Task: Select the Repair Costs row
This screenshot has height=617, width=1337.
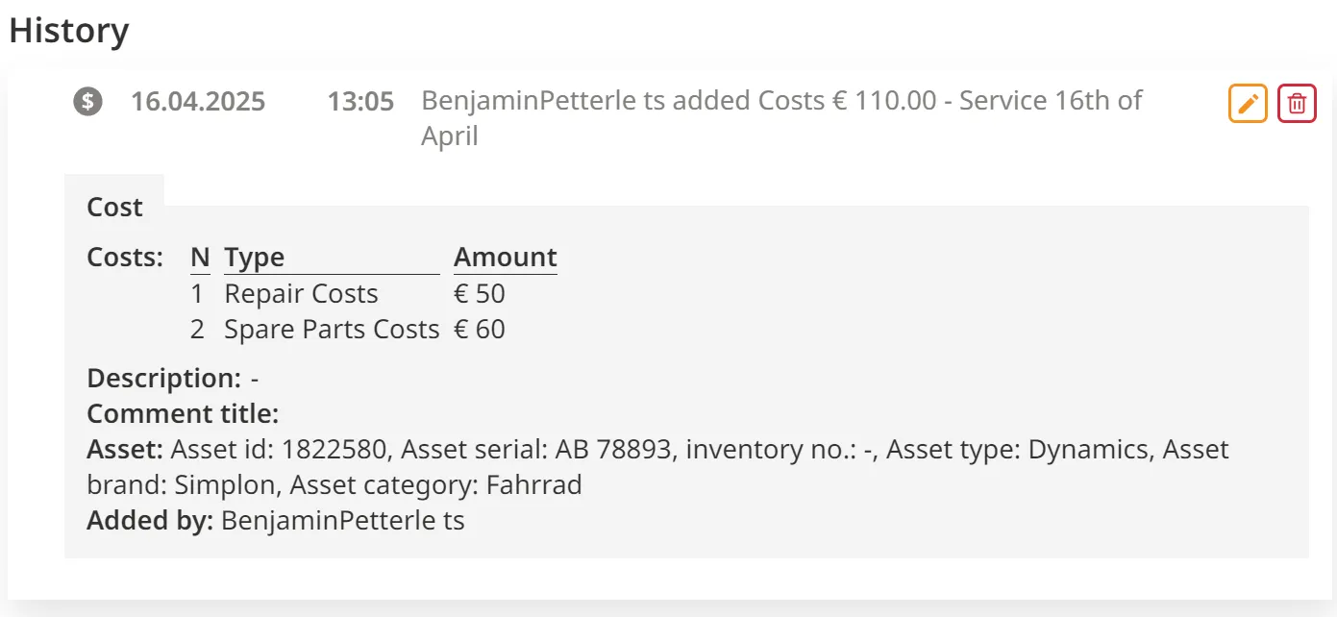Action: click(x=301, y=293)
